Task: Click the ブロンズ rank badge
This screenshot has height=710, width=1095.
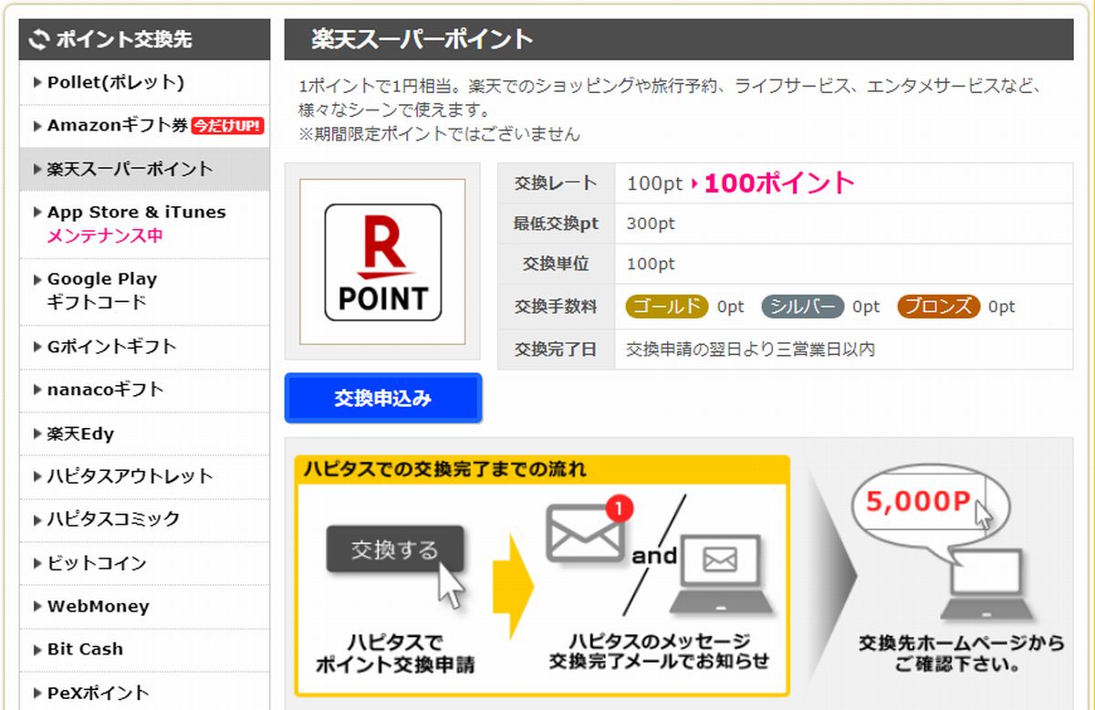Action: [939, 307]
